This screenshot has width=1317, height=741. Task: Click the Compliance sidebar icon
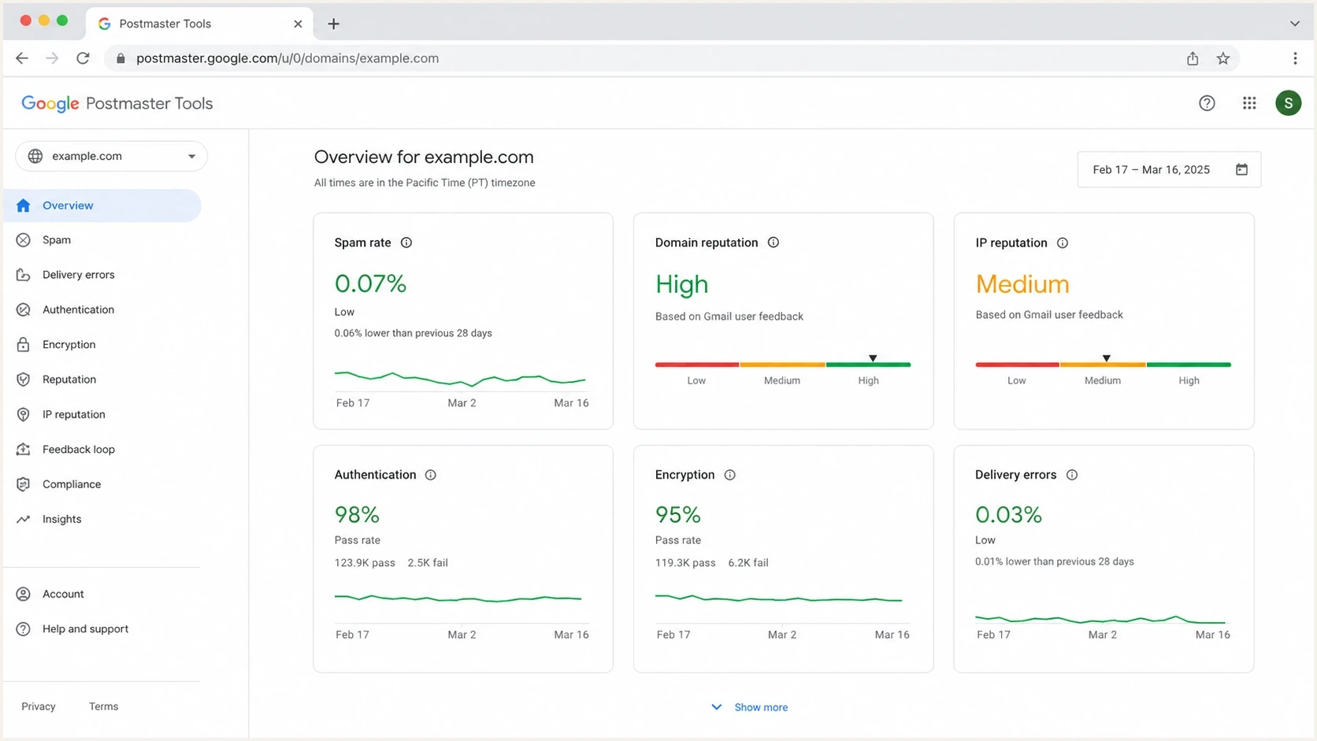tap(23, 484)
